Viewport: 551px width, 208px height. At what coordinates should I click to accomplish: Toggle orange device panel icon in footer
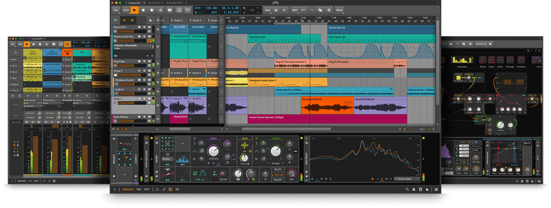click(x=171, y=189)
